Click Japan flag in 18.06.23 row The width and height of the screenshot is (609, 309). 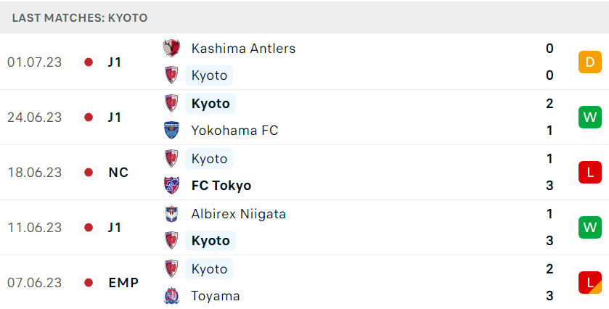coord(89,173)
